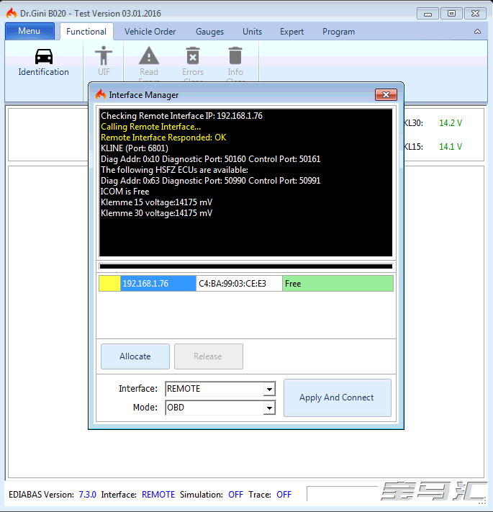Click the Dr.Gini flame icon in title bar
The width and height of the screenshot is (493, 512).
click(x=12, y=13)
